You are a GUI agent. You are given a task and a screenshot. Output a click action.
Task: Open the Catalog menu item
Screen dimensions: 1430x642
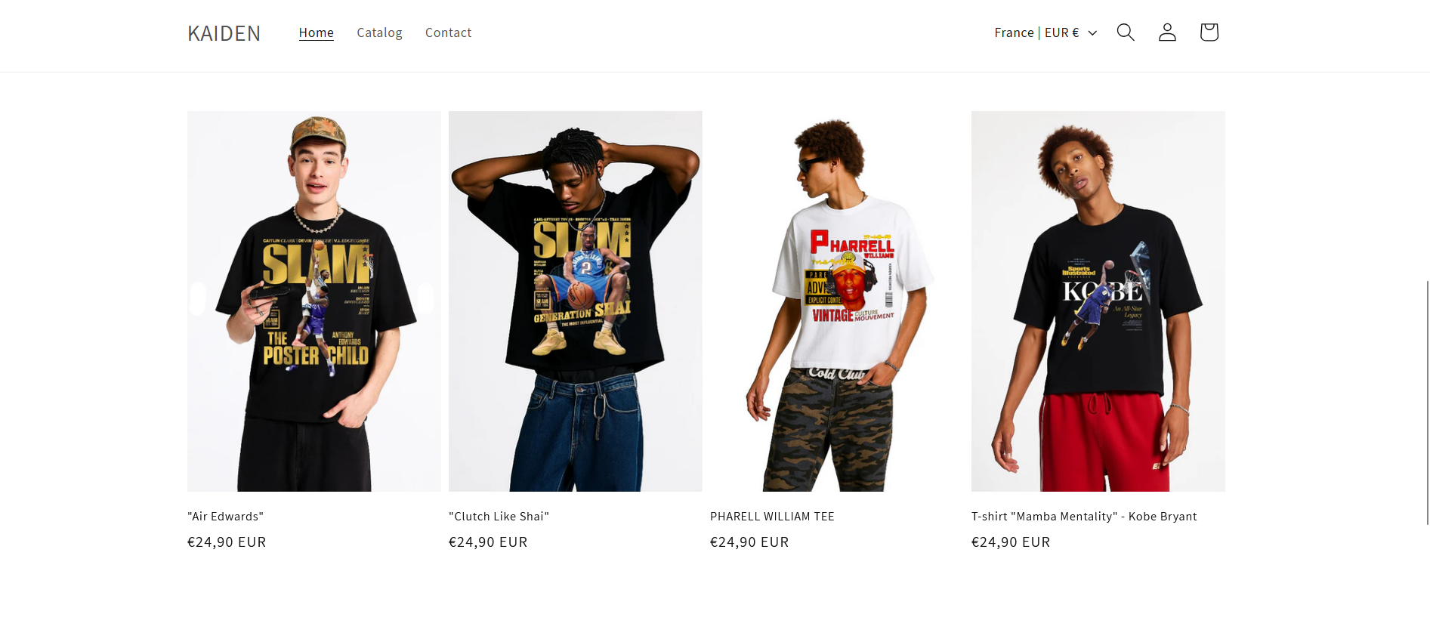point(379,32)
